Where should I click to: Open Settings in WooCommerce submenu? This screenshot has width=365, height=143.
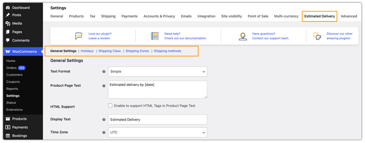(x=13, y=96)
